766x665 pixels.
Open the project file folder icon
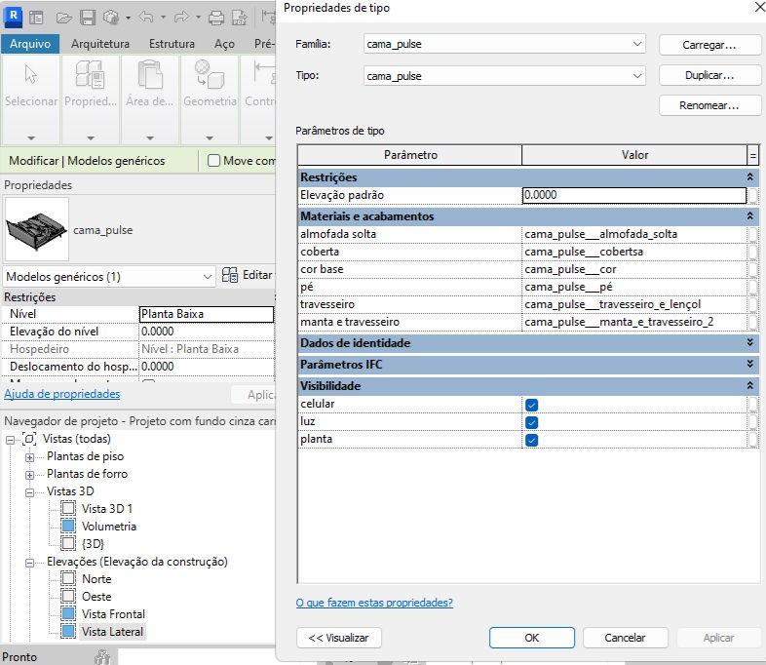pos(63,19)
